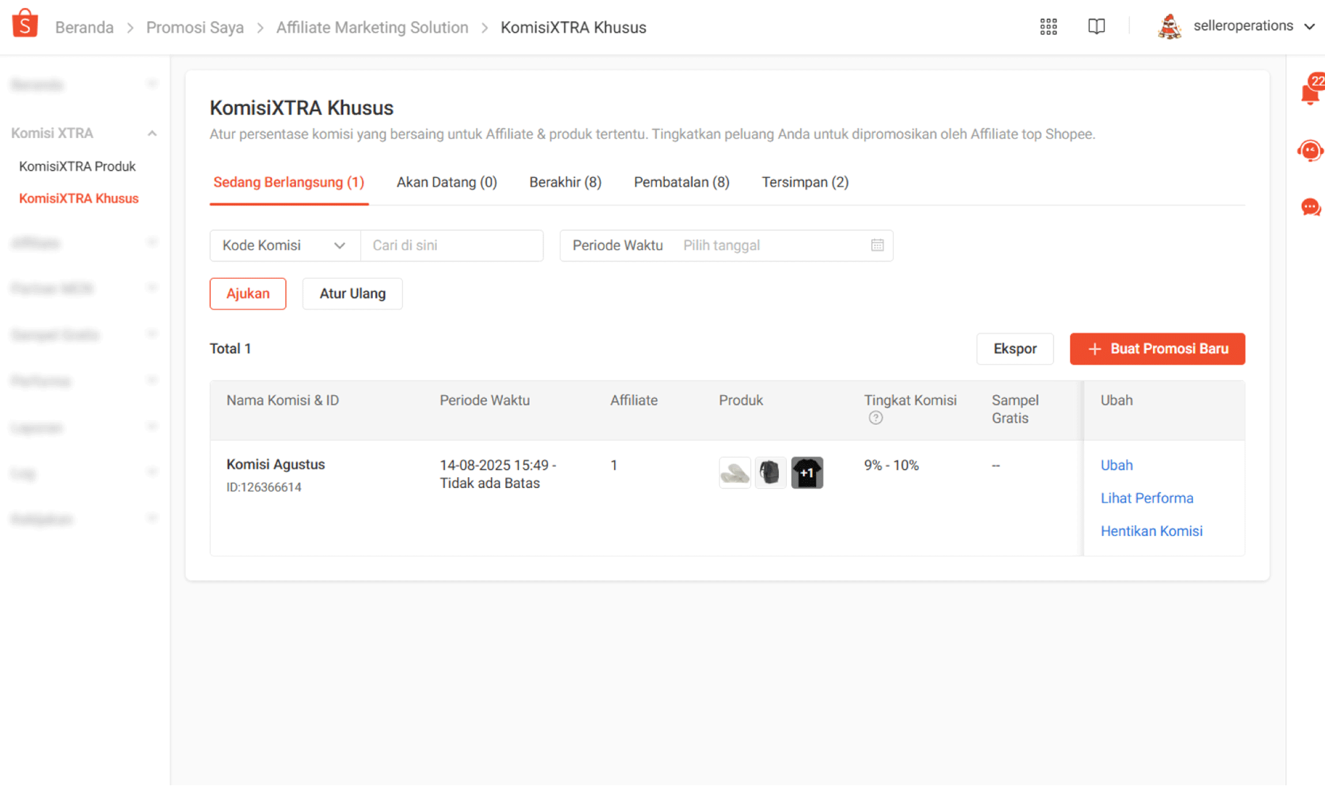Viewport: 1325px width, 791px height.
Task: Open KomisiXTRA Produk in the sidebar
Action: click(77, 166)
